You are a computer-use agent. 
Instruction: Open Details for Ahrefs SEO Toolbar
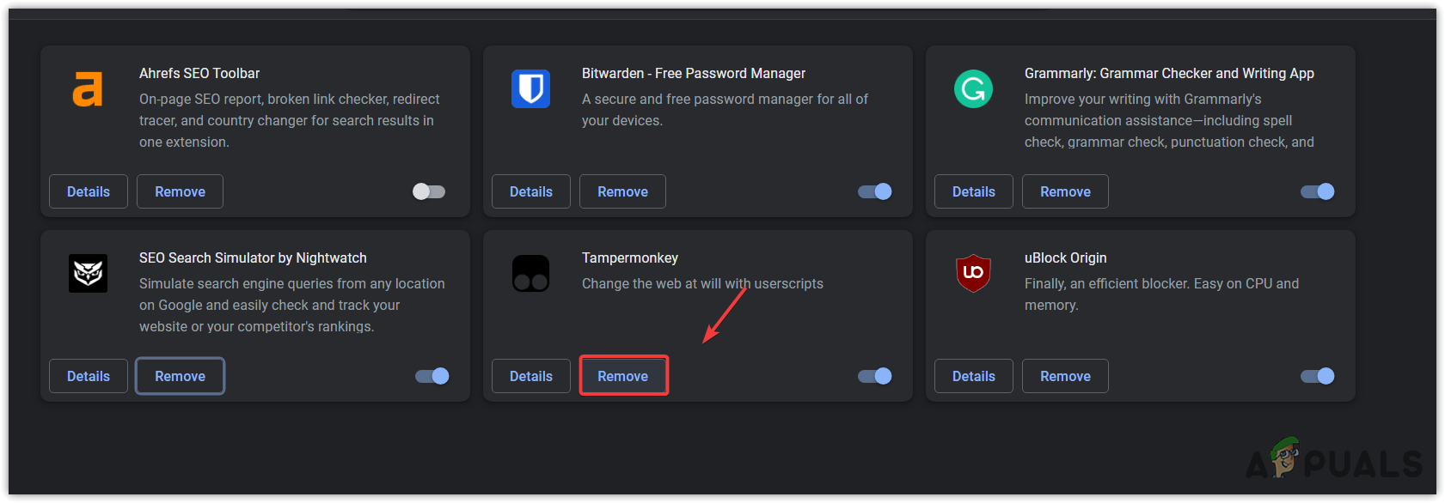point(89,191)
